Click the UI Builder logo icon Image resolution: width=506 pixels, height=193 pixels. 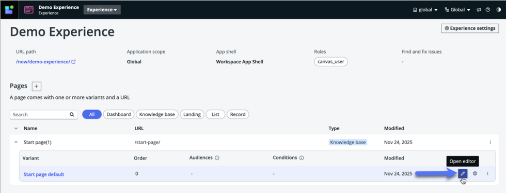tap(9, 10)
